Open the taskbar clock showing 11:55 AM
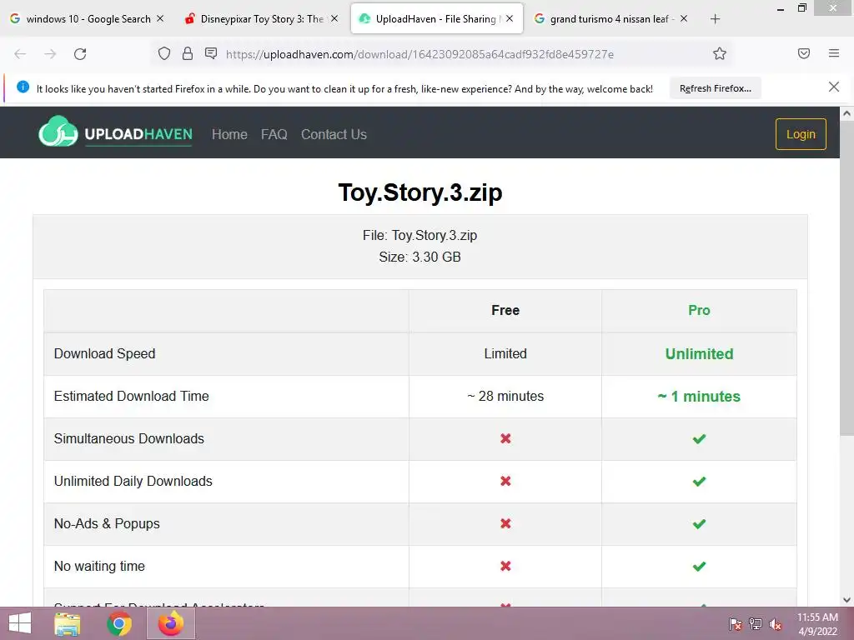The height and width of the screenshot is (640, 854). [817, 624]
